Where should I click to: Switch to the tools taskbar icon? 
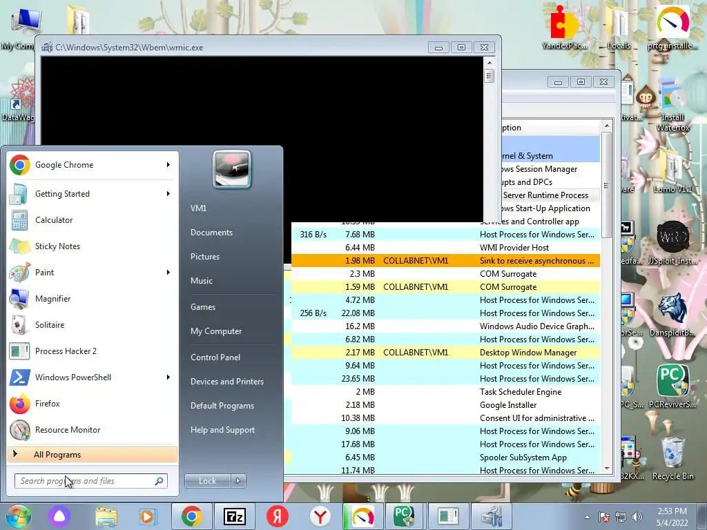[492, 516]
